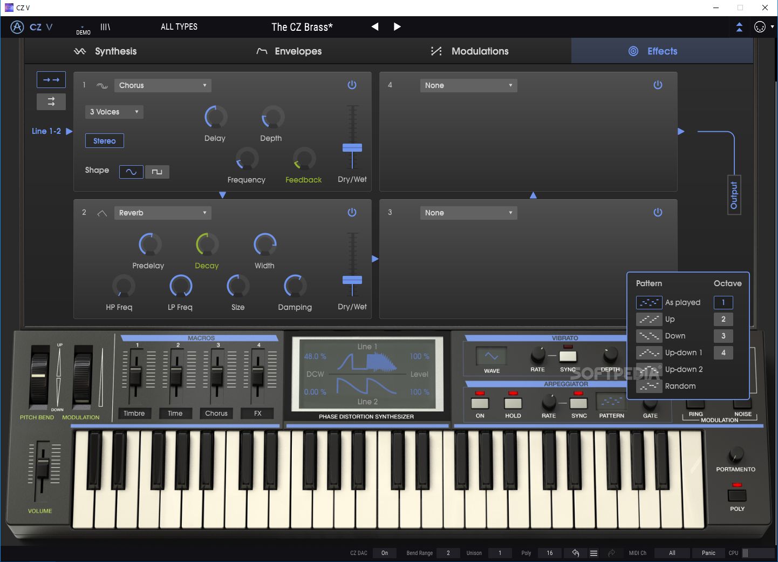778x562 pixels.
Task: Toggle the POLY mode switch
Action: (x=737, y=495)
